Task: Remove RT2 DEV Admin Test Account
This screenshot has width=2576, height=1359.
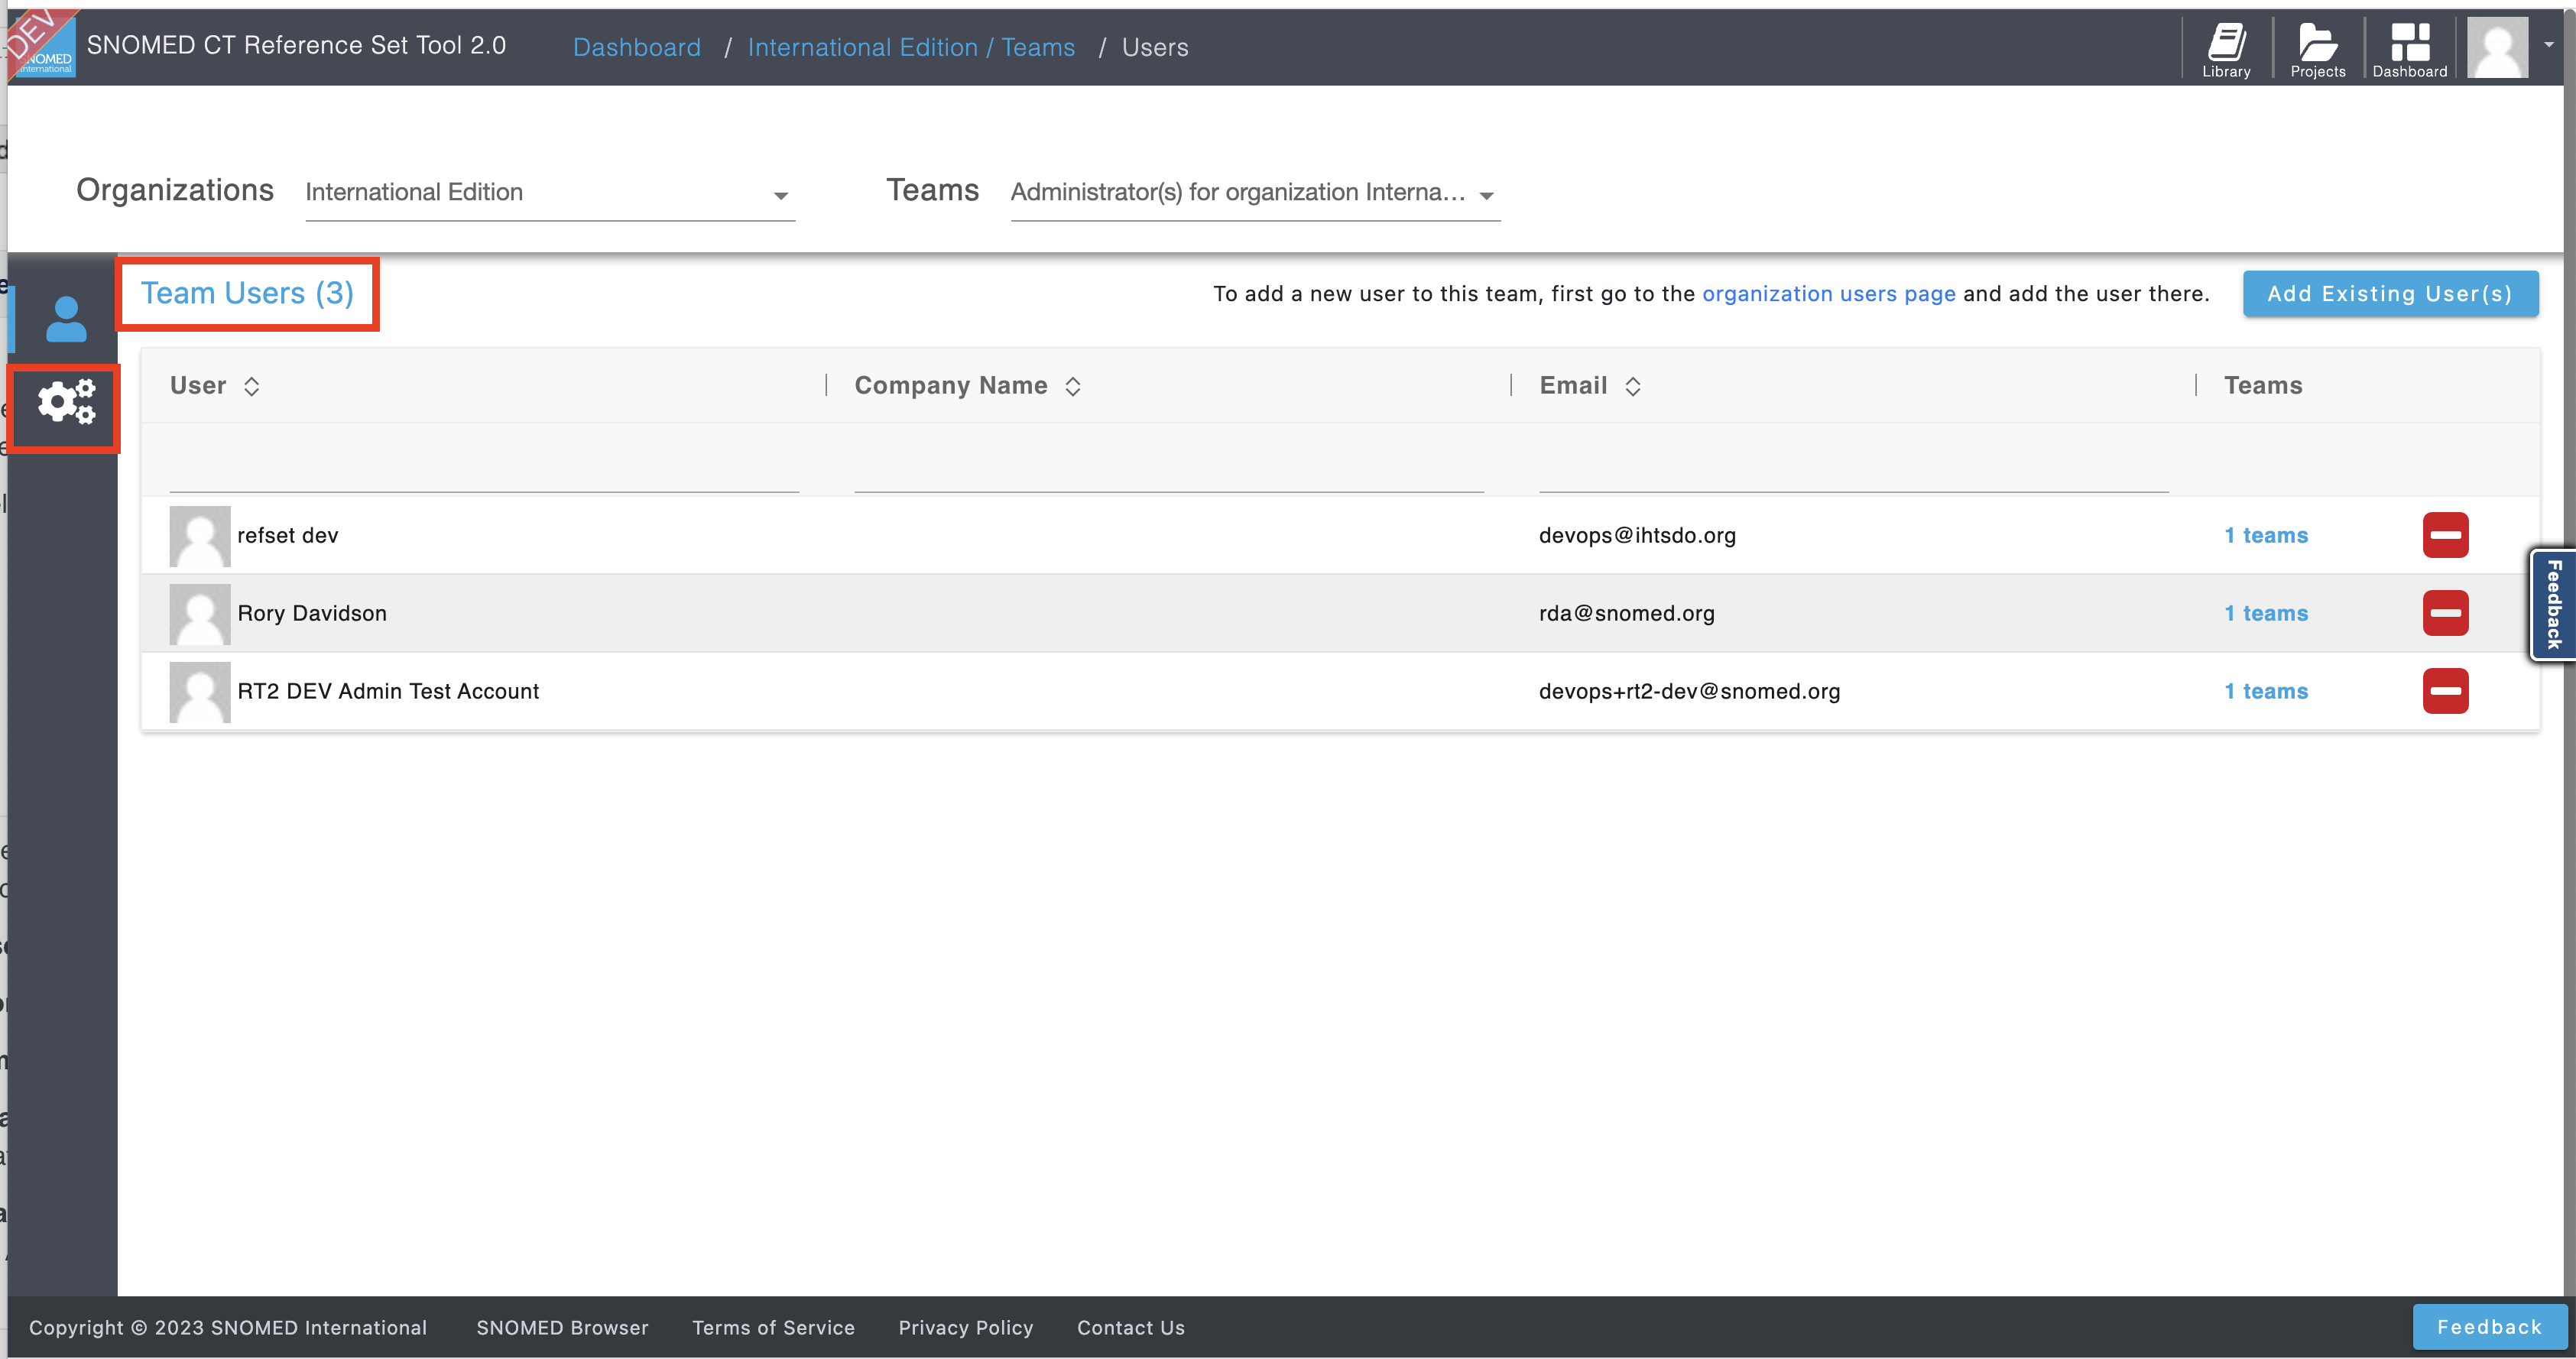Action: point(2445,691)
